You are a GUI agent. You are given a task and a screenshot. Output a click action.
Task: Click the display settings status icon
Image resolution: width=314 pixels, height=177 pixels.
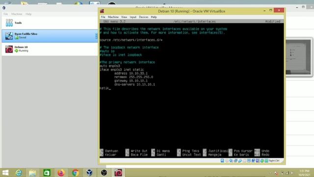tap(249, 161)
